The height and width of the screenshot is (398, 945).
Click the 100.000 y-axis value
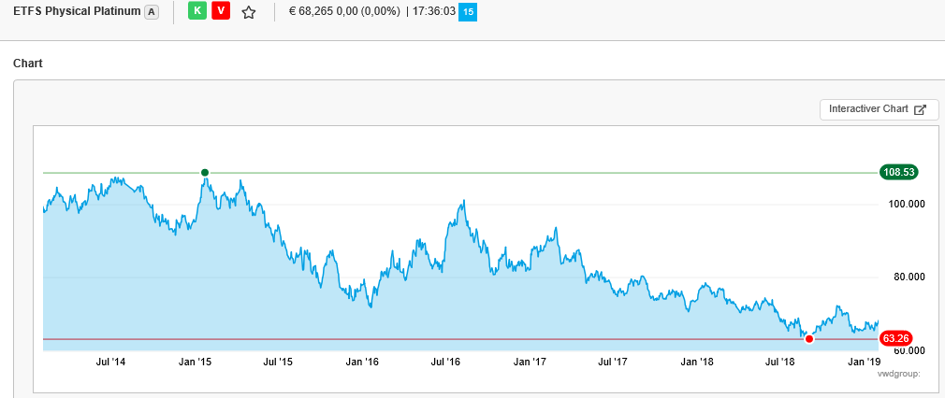pos(905,204)
